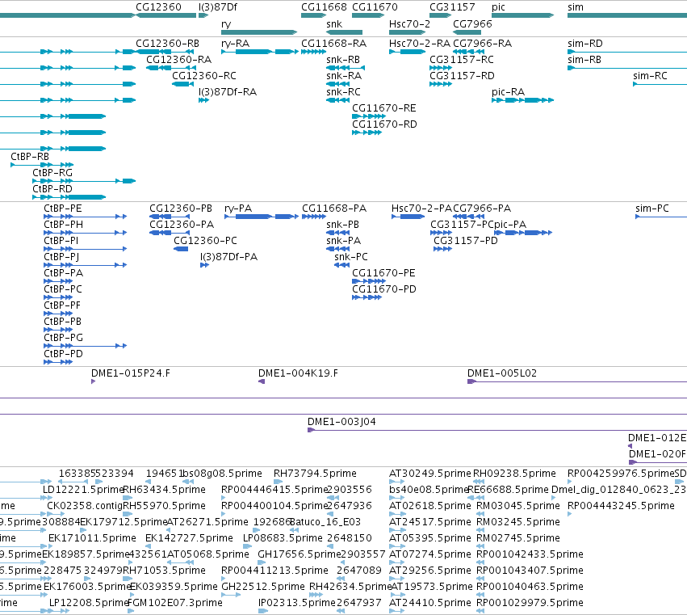Click transcript CG11670-RD
Viewport: 687px width, 615px height.
(x=384, y=124)
